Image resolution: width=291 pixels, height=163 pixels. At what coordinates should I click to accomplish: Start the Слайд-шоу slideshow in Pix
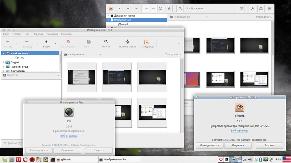(147, 44)
